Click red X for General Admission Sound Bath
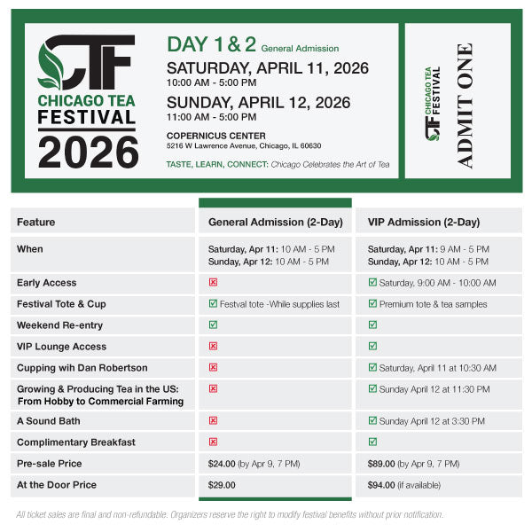532x532 pixels. point(213,421)
